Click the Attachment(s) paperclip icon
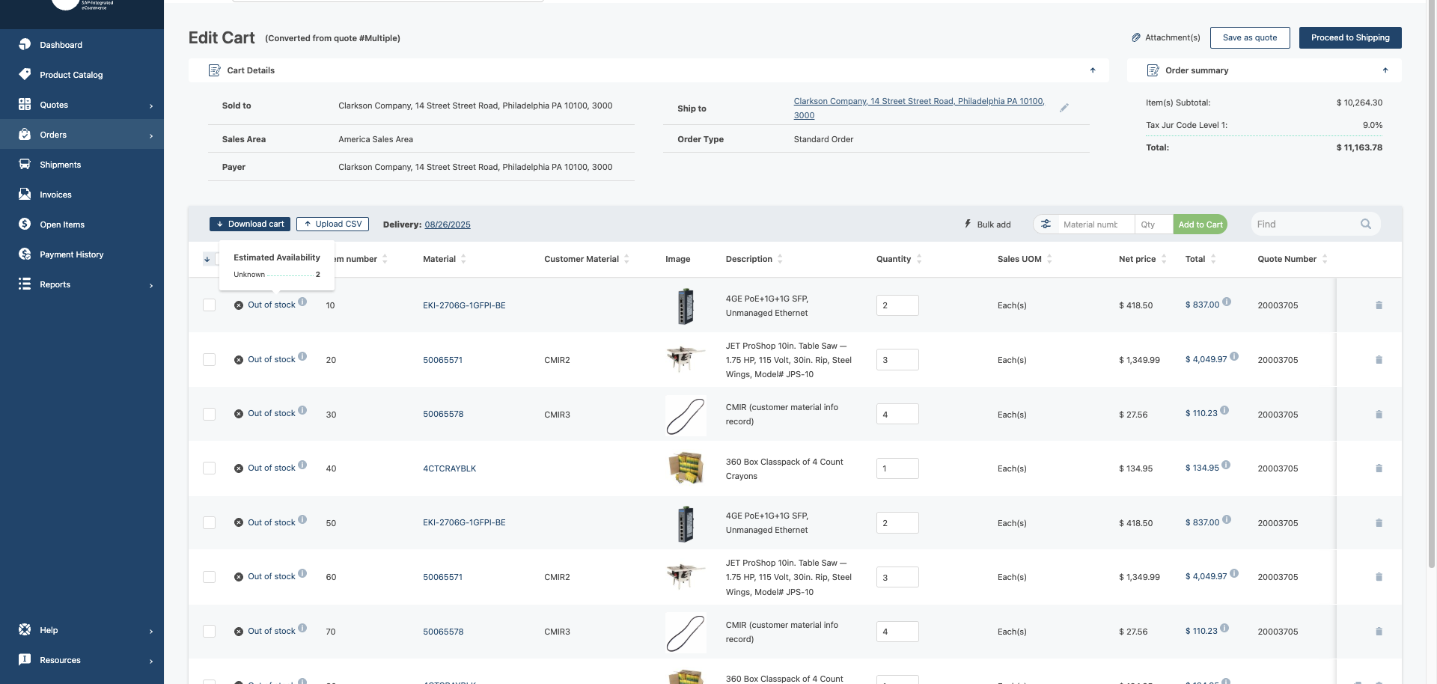 pyautogui.click(x=1136, y=37)
